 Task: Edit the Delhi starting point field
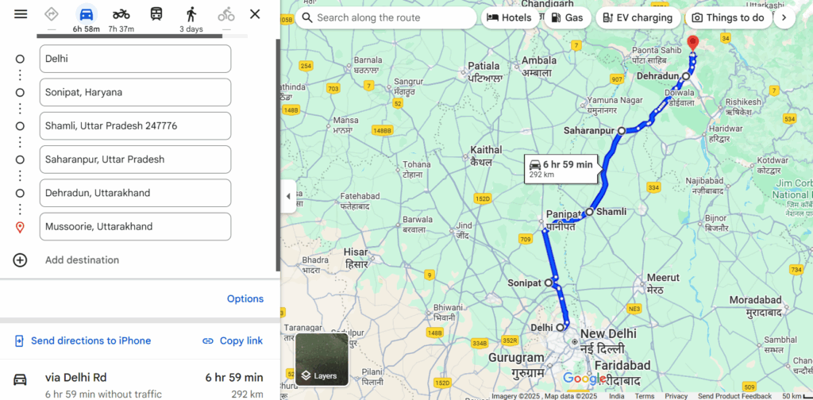(x=135, y=59)
